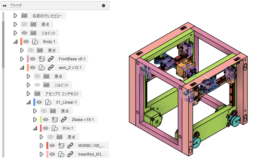Expand アセンブリ コンテキスト folder
Image resolution: width=273 pixels, height=165 pixels.
pyautogui.click(x=28, y=94)
